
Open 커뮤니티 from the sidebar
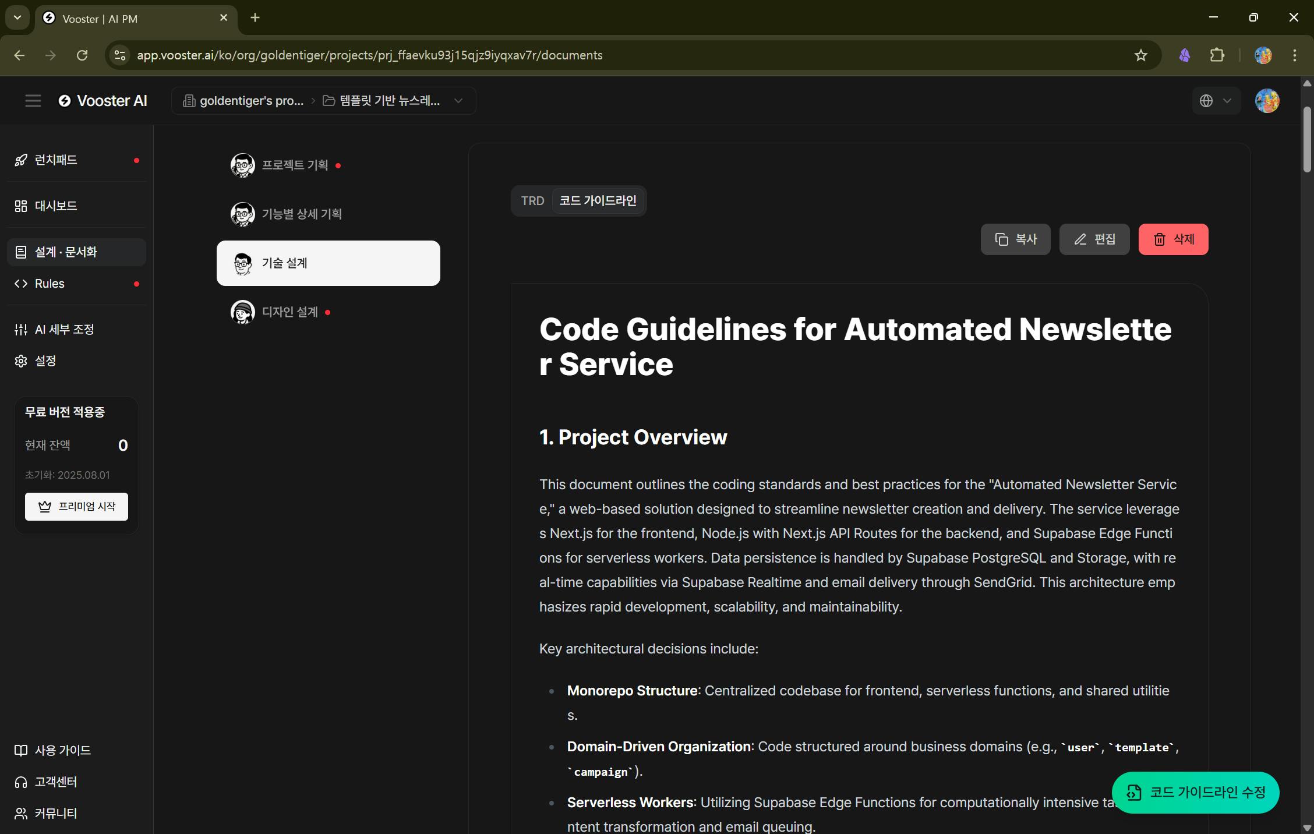coord(55,813)
